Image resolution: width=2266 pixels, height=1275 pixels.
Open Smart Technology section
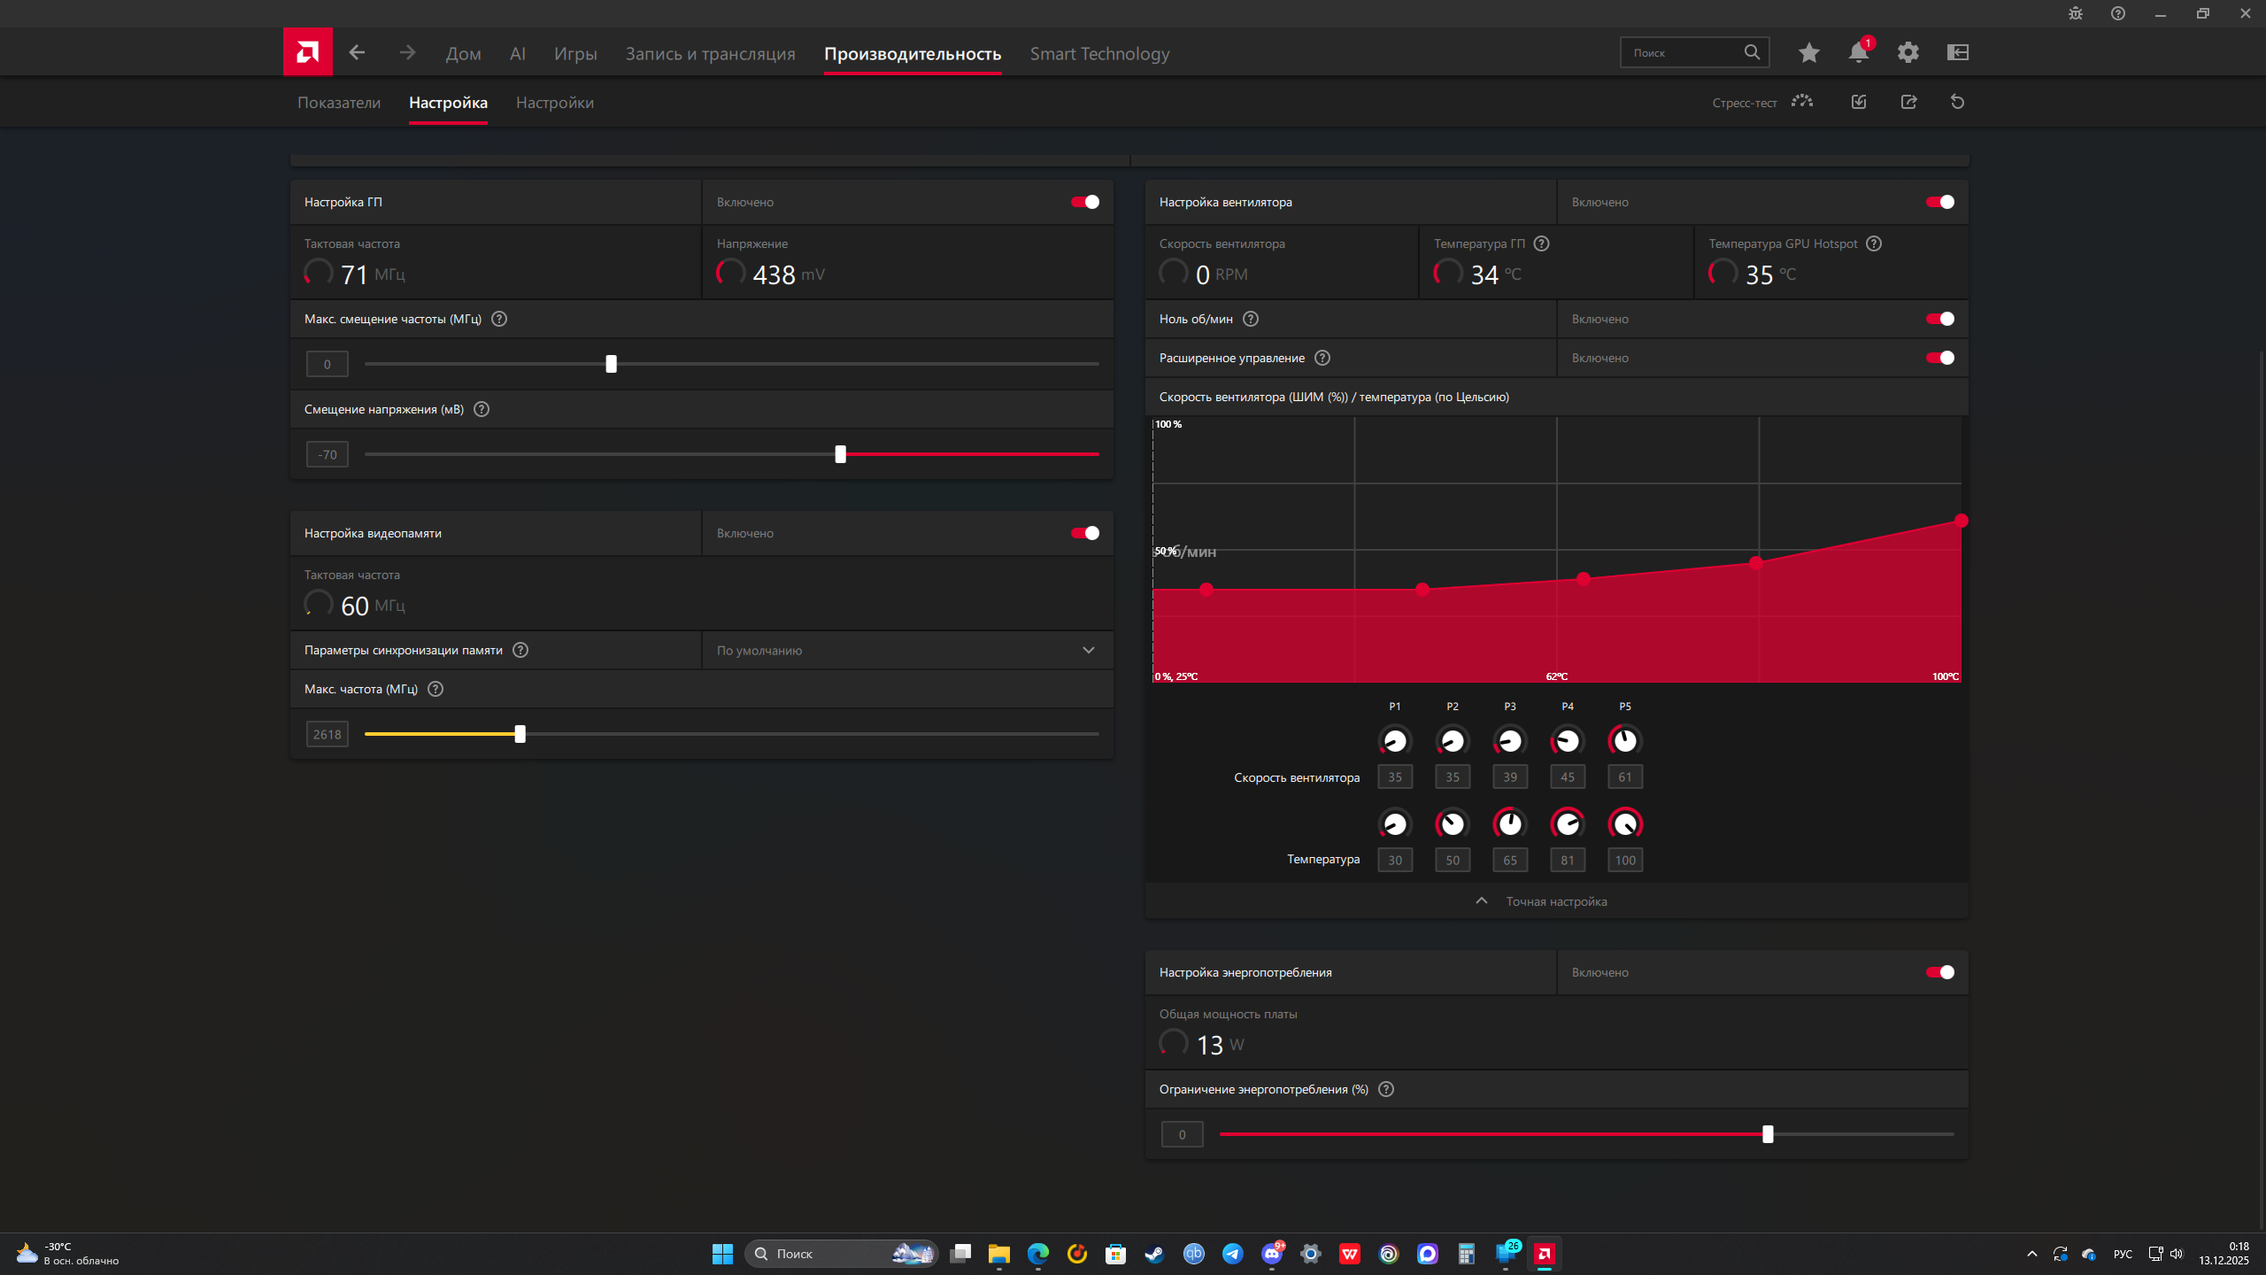(1098, 54)
